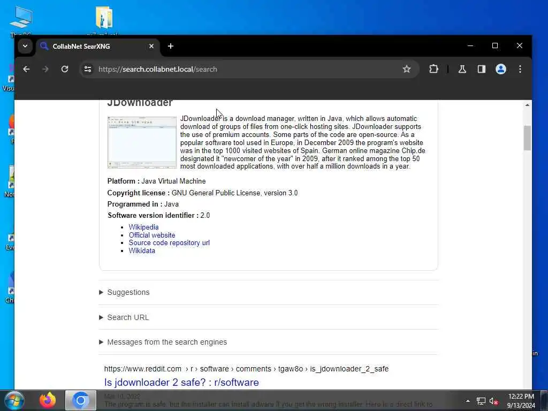Open Chrome Labs flask icon
Image resolution: width=548 pixels, height=411 pixels.
tap(462, 69)
